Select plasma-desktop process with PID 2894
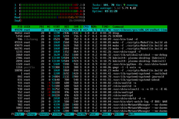 click(89, 61)
